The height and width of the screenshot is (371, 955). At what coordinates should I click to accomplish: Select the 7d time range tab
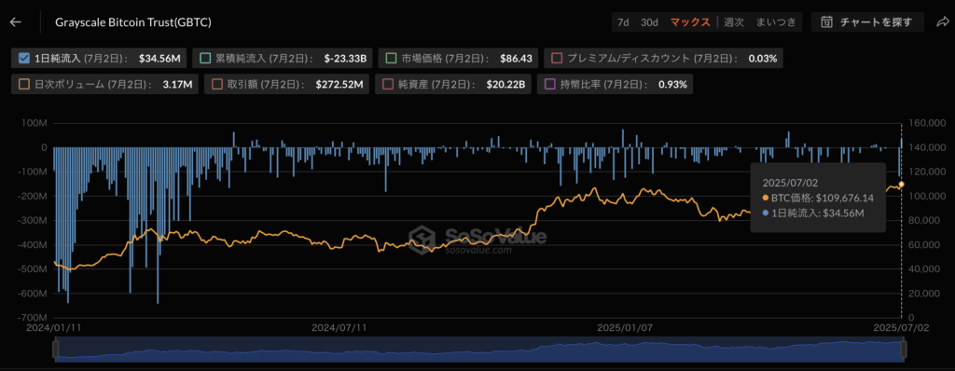click(623, 22)
